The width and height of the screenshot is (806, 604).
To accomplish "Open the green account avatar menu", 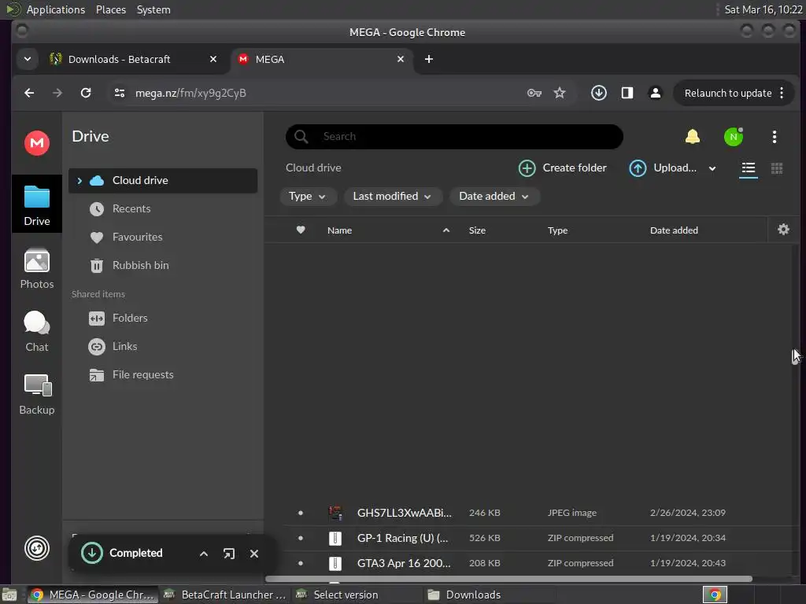I will click(x=734, y=137).
